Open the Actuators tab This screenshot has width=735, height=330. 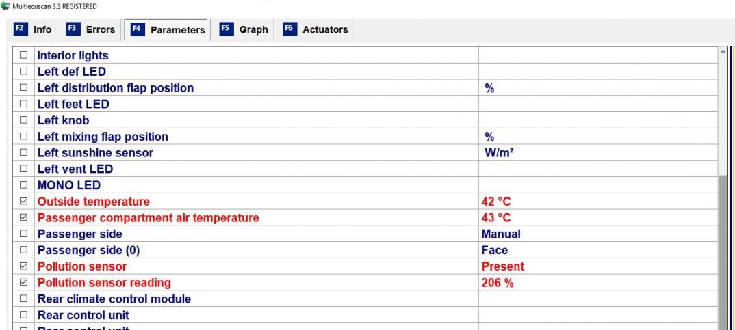point(316,29)
